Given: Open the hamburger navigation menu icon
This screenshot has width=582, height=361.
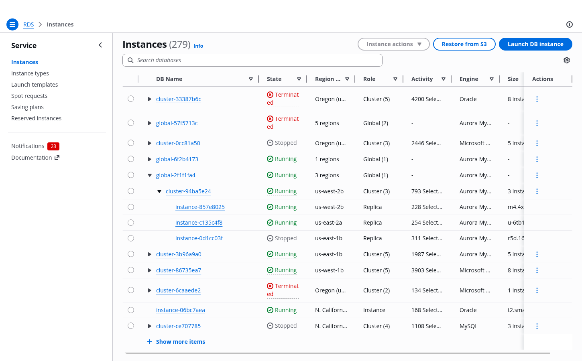Looking at the screenshot, I should pyautogui.click(x=12, y=24).
